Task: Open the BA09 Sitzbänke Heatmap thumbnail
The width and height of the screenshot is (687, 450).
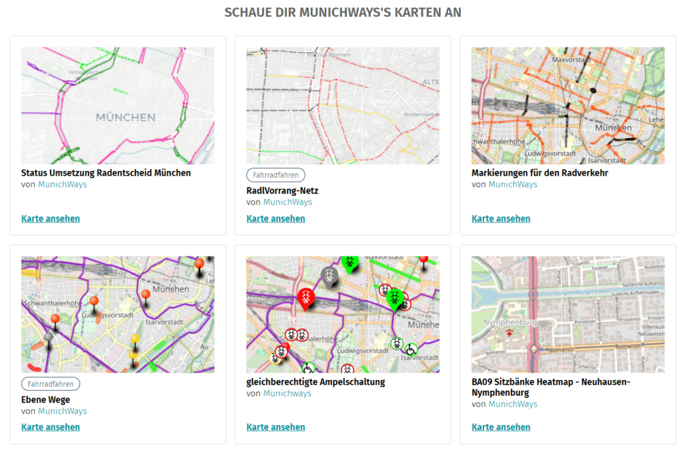Action: point(568,314)
